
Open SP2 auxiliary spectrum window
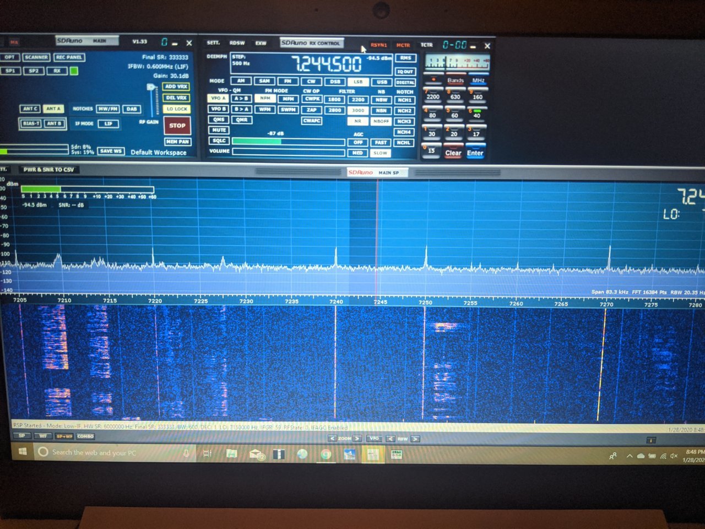coord(34,71)
